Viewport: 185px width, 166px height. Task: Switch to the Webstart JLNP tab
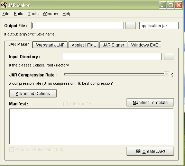point(50,45)
